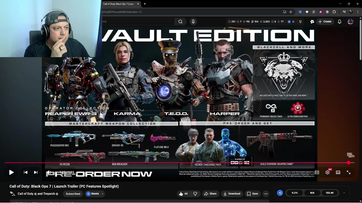The height and width of the screenshot is (203, 362).
Task: Search with voice microphone button
Action: coord(193,22)
